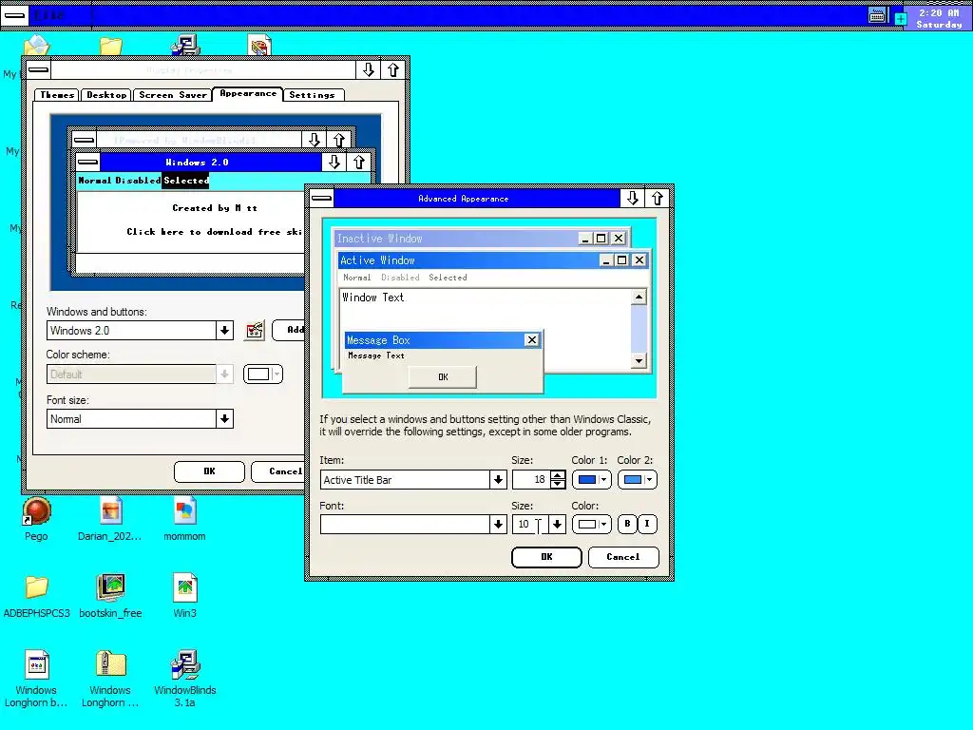973x730 pixels.
Task: Decrease the item Size with the down arrow
Action: pyautogui.click(x=558, y=484)
